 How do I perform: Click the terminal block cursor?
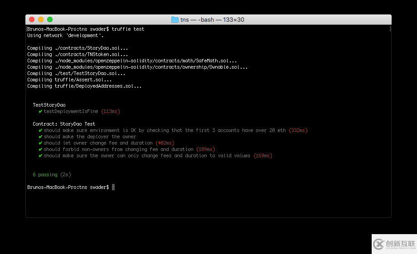pyautogui.click(x=113, y=187)
